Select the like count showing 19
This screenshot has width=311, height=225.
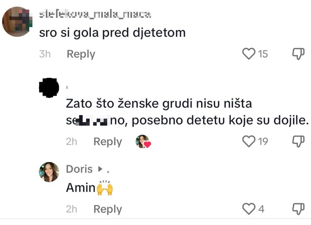point(263,141)
